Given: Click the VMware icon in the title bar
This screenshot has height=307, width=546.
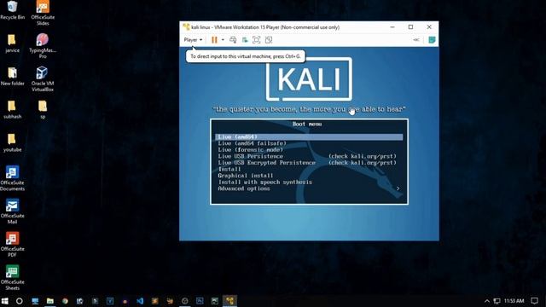Looking at the screenshot, I should click(x=186, y=27).
